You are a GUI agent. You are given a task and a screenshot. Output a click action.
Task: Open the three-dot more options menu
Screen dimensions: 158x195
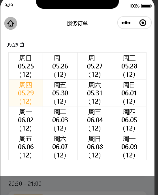pos(126,23)
